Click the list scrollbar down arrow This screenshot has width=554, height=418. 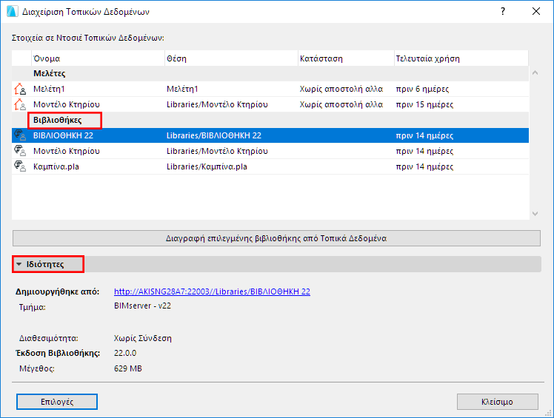click(x=535, y=214)
